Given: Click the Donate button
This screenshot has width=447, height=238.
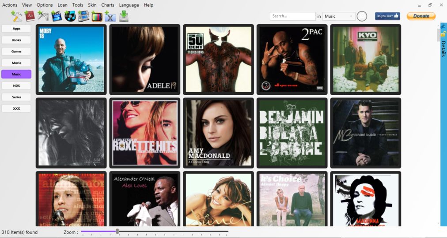Looking at the screenshot, I should [421, 16].
